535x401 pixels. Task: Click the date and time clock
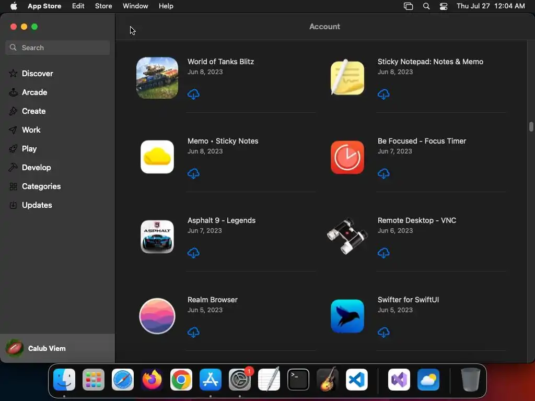[491, 6]
